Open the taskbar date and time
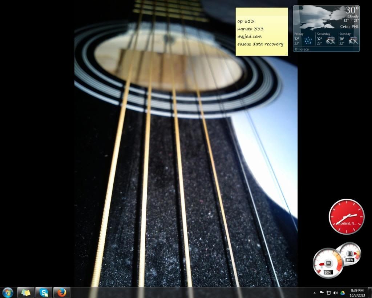 click(x=357, y=293)
